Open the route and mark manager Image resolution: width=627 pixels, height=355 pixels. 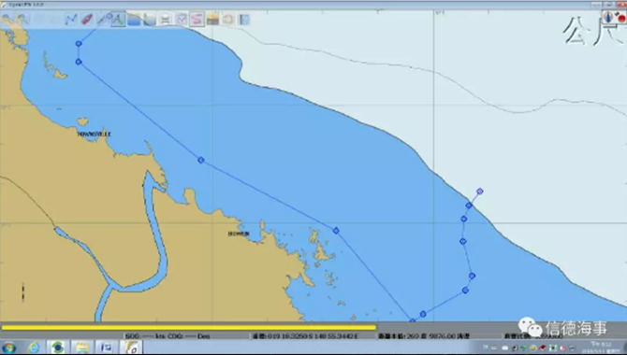click(182, 20)
